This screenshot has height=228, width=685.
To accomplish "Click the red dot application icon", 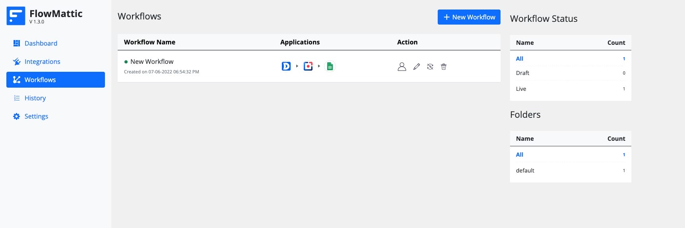I will click(x=308, y=66).
